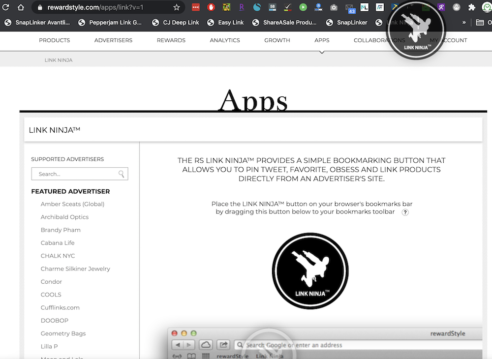Select advertiser Lilla P
The width and height of the screenshot is (492, 359).
pos(49,346)
